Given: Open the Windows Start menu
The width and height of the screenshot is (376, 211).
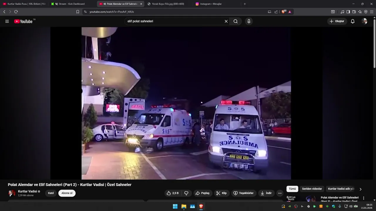Looking at the screenshot, I should (175, 206).
